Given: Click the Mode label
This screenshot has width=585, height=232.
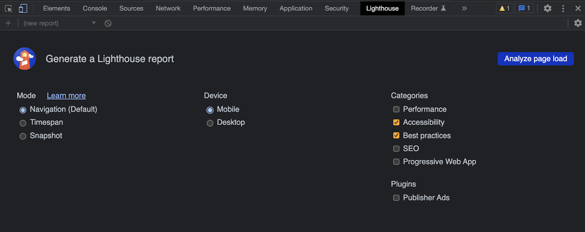Looking at the screenshot, I should (26, 96).
